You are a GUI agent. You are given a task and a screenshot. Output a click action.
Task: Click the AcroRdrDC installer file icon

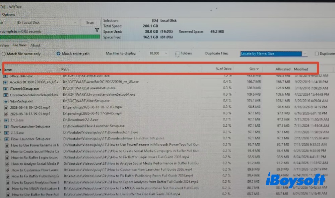click(x=6, y=82)
